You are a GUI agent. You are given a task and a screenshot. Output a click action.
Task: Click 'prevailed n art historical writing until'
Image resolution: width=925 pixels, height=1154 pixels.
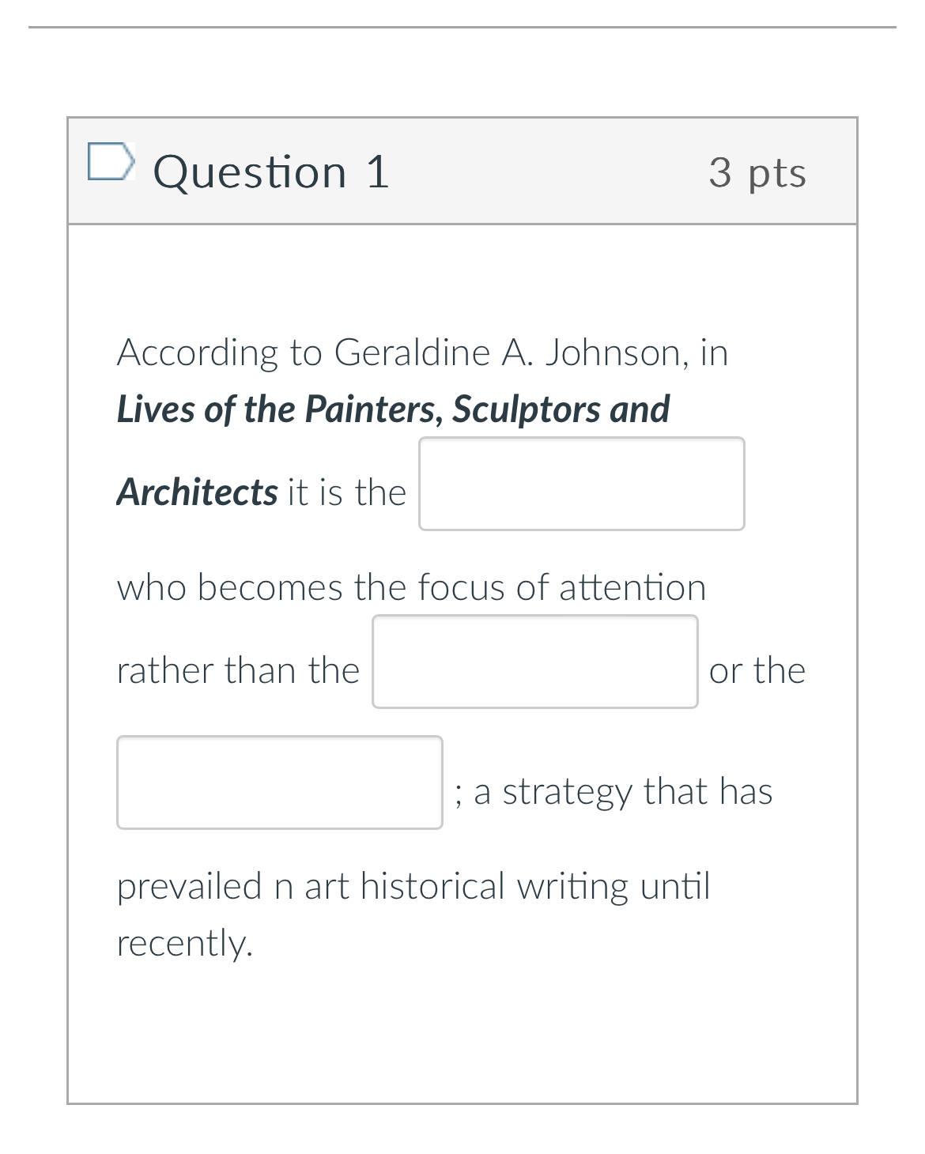coord(413,885)
